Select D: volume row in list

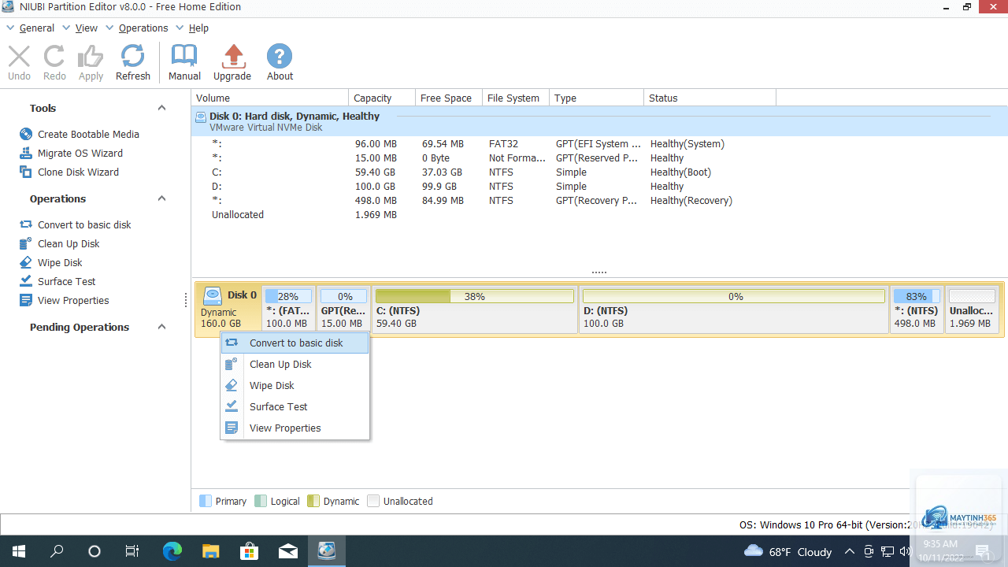tap(599, 186)
